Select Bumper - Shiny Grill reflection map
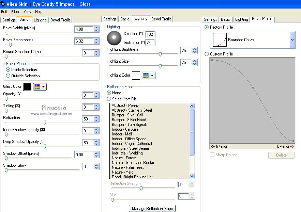301x212 pixels. pos(127,115)
